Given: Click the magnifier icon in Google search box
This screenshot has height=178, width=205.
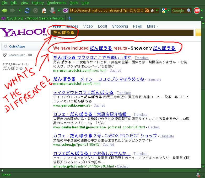Looking at the screenshot, I should 189,11.
